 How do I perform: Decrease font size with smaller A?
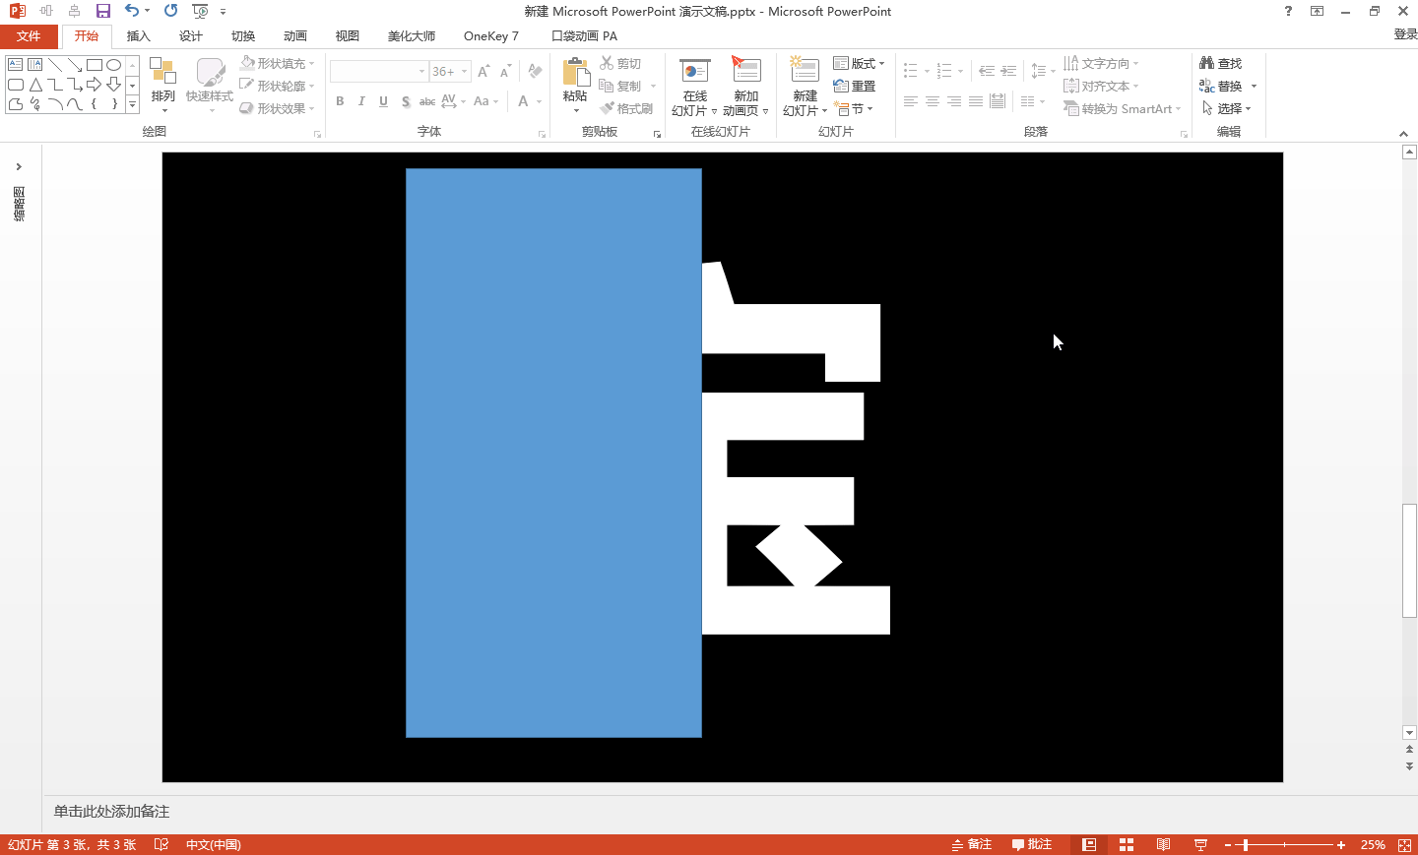click(x=505, y=72)
